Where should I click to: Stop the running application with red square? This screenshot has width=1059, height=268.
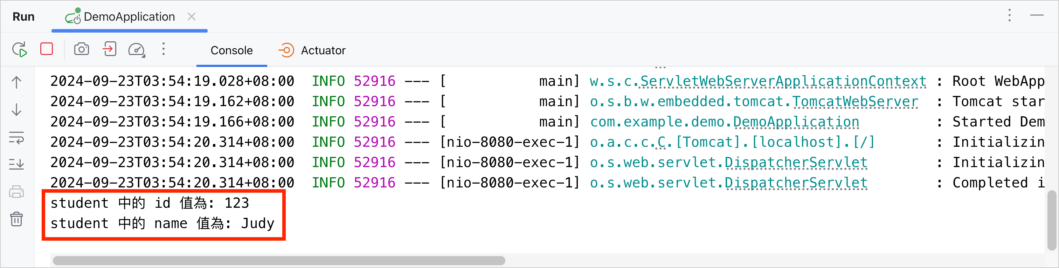tap(47, 49)
